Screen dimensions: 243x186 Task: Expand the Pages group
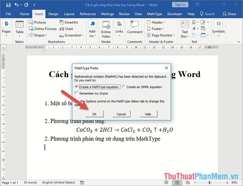[6, 29]
